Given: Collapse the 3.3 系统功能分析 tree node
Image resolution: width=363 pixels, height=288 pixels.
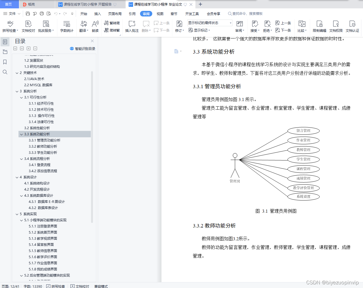Looking at the screenshot, I should (x=21, y=134).
